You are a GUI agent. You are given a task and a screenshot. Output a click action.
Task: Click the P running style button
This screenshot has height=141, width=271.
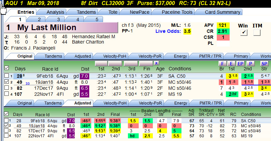(250, 64)
